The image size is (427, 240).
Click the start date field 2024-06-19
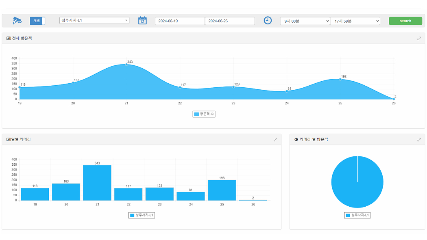[180, 21]
